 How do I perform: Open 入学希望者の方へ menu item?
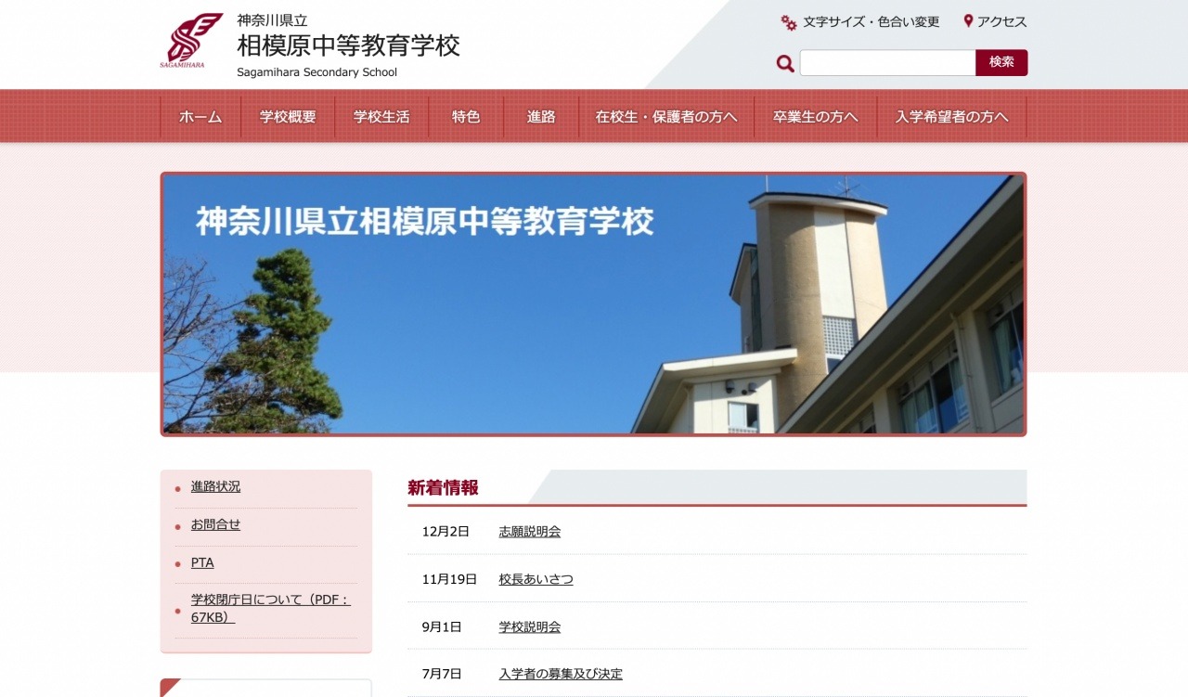952,117
